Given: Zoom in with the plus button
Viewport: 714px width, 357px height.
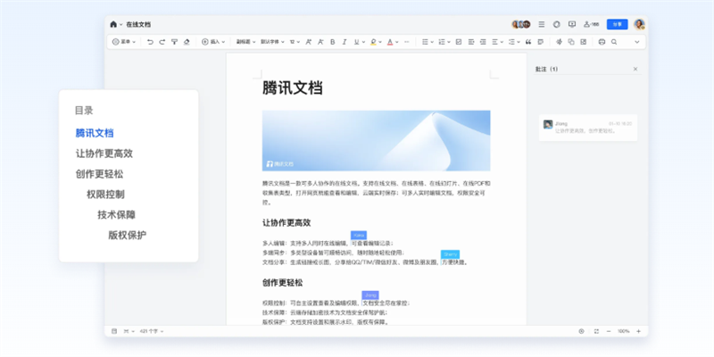Looking at the screenshot, I should tap(638, 331).
